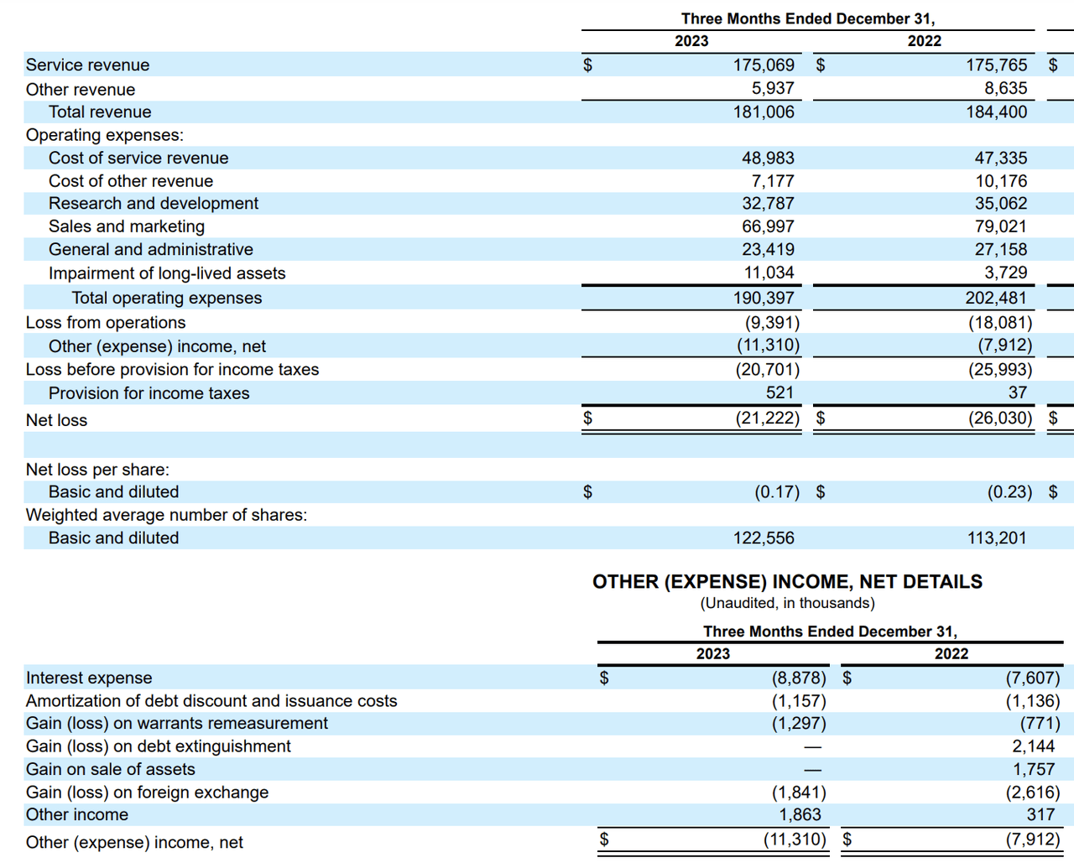
Task: Click total operating expenses 202,481
Action: 996,298
